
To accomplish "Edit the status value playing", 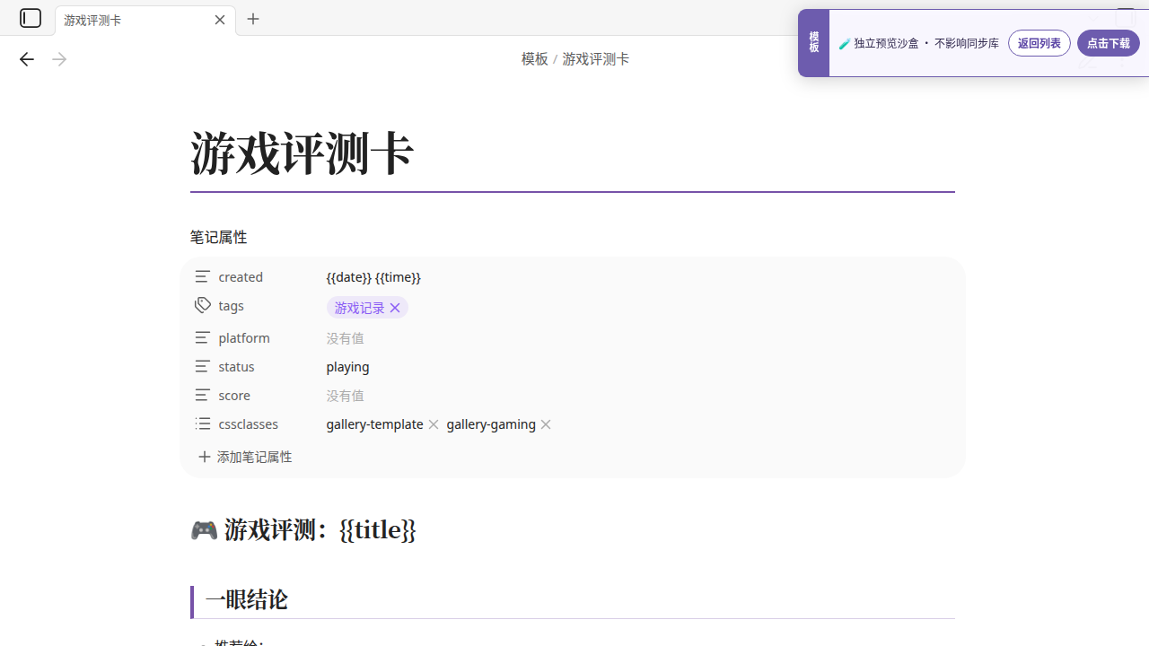I will [x=347, y=367].
